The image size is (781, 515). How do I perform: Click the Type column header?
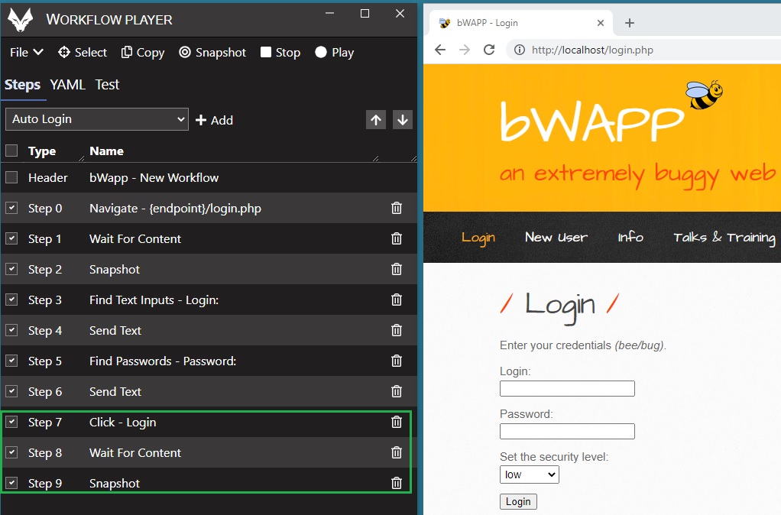(42, 151)
